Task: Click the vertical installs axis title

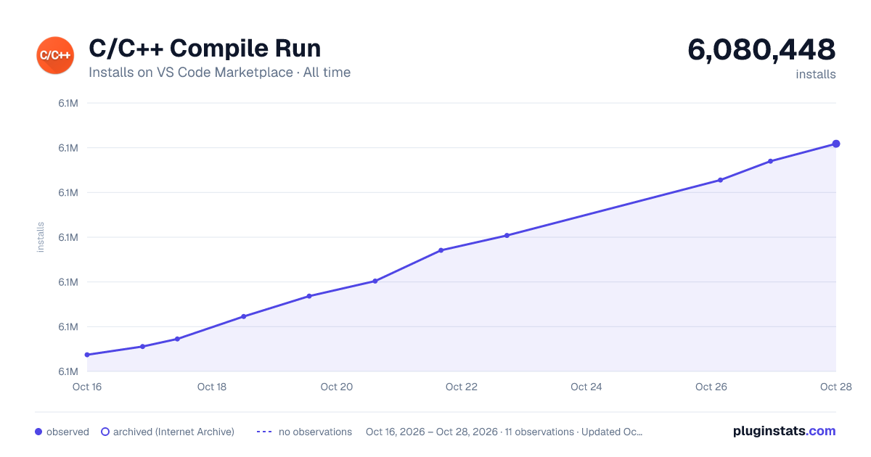Action: (x=41, y=237)
